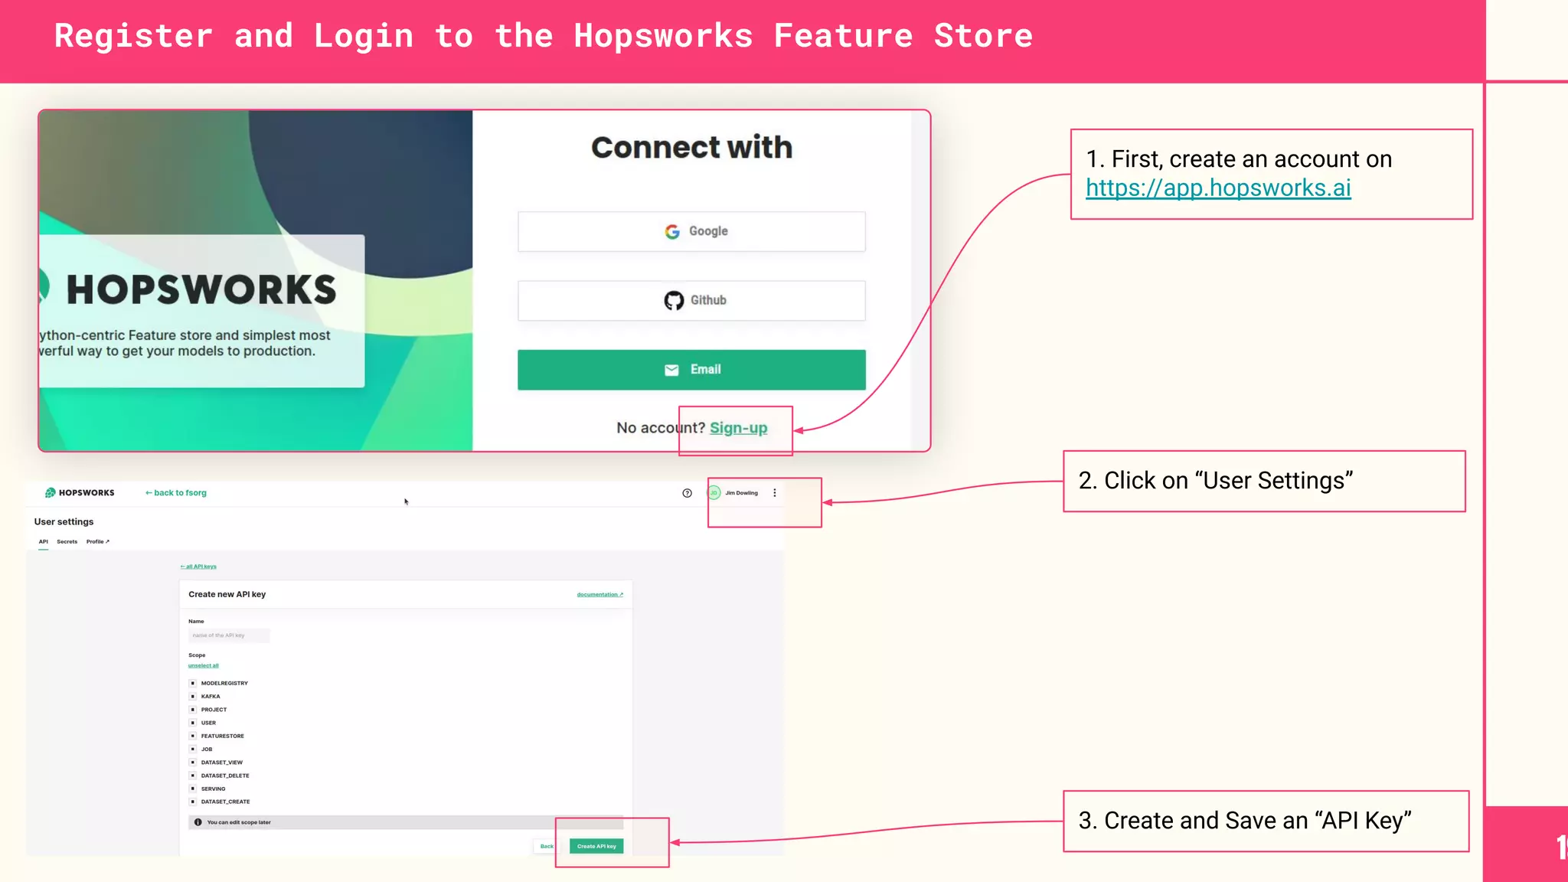Click the 'Name' field label

(x=196, y=621)
